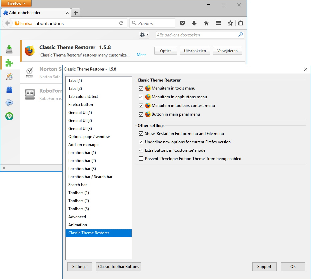Click Norton extension checkmark icon
Image resolution: width=311 pixels, height=279 pixels.
click(x=30, y=73)
